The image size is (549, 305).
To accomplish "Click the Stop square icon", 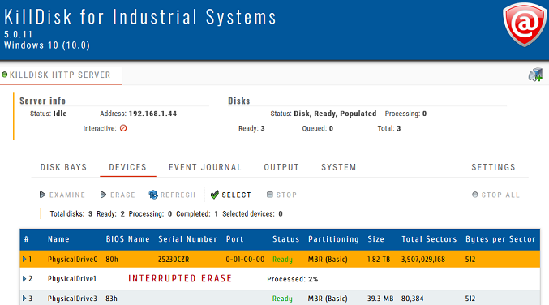I will click(269, 195).
